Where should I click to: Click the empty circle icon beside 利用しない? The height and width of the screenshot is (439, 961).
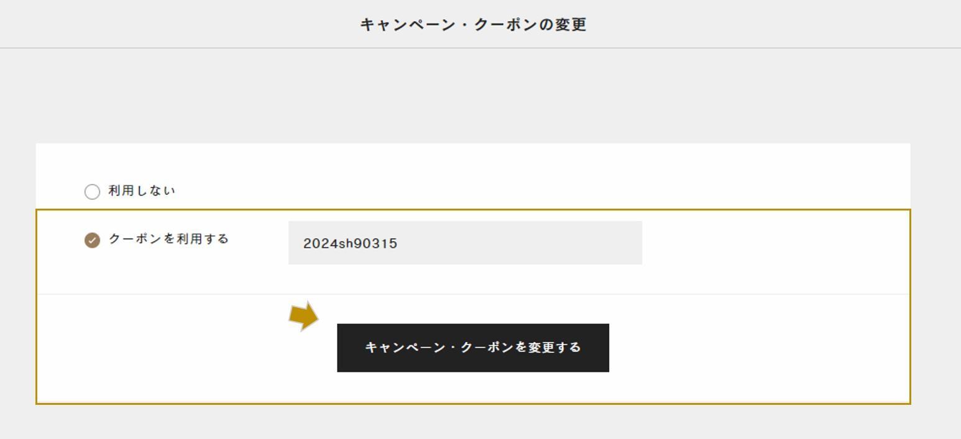click(92, 192)
